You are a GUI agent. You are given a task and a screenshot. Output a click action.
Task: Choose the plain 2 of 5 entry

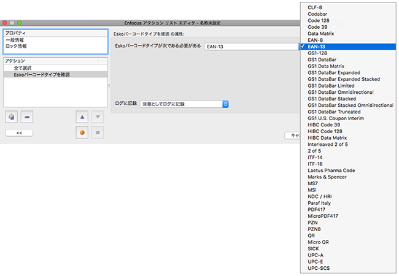[348, 151]
